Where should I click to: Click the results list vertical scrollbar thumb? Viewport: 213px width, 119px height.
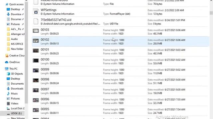(x=211, y=13)
